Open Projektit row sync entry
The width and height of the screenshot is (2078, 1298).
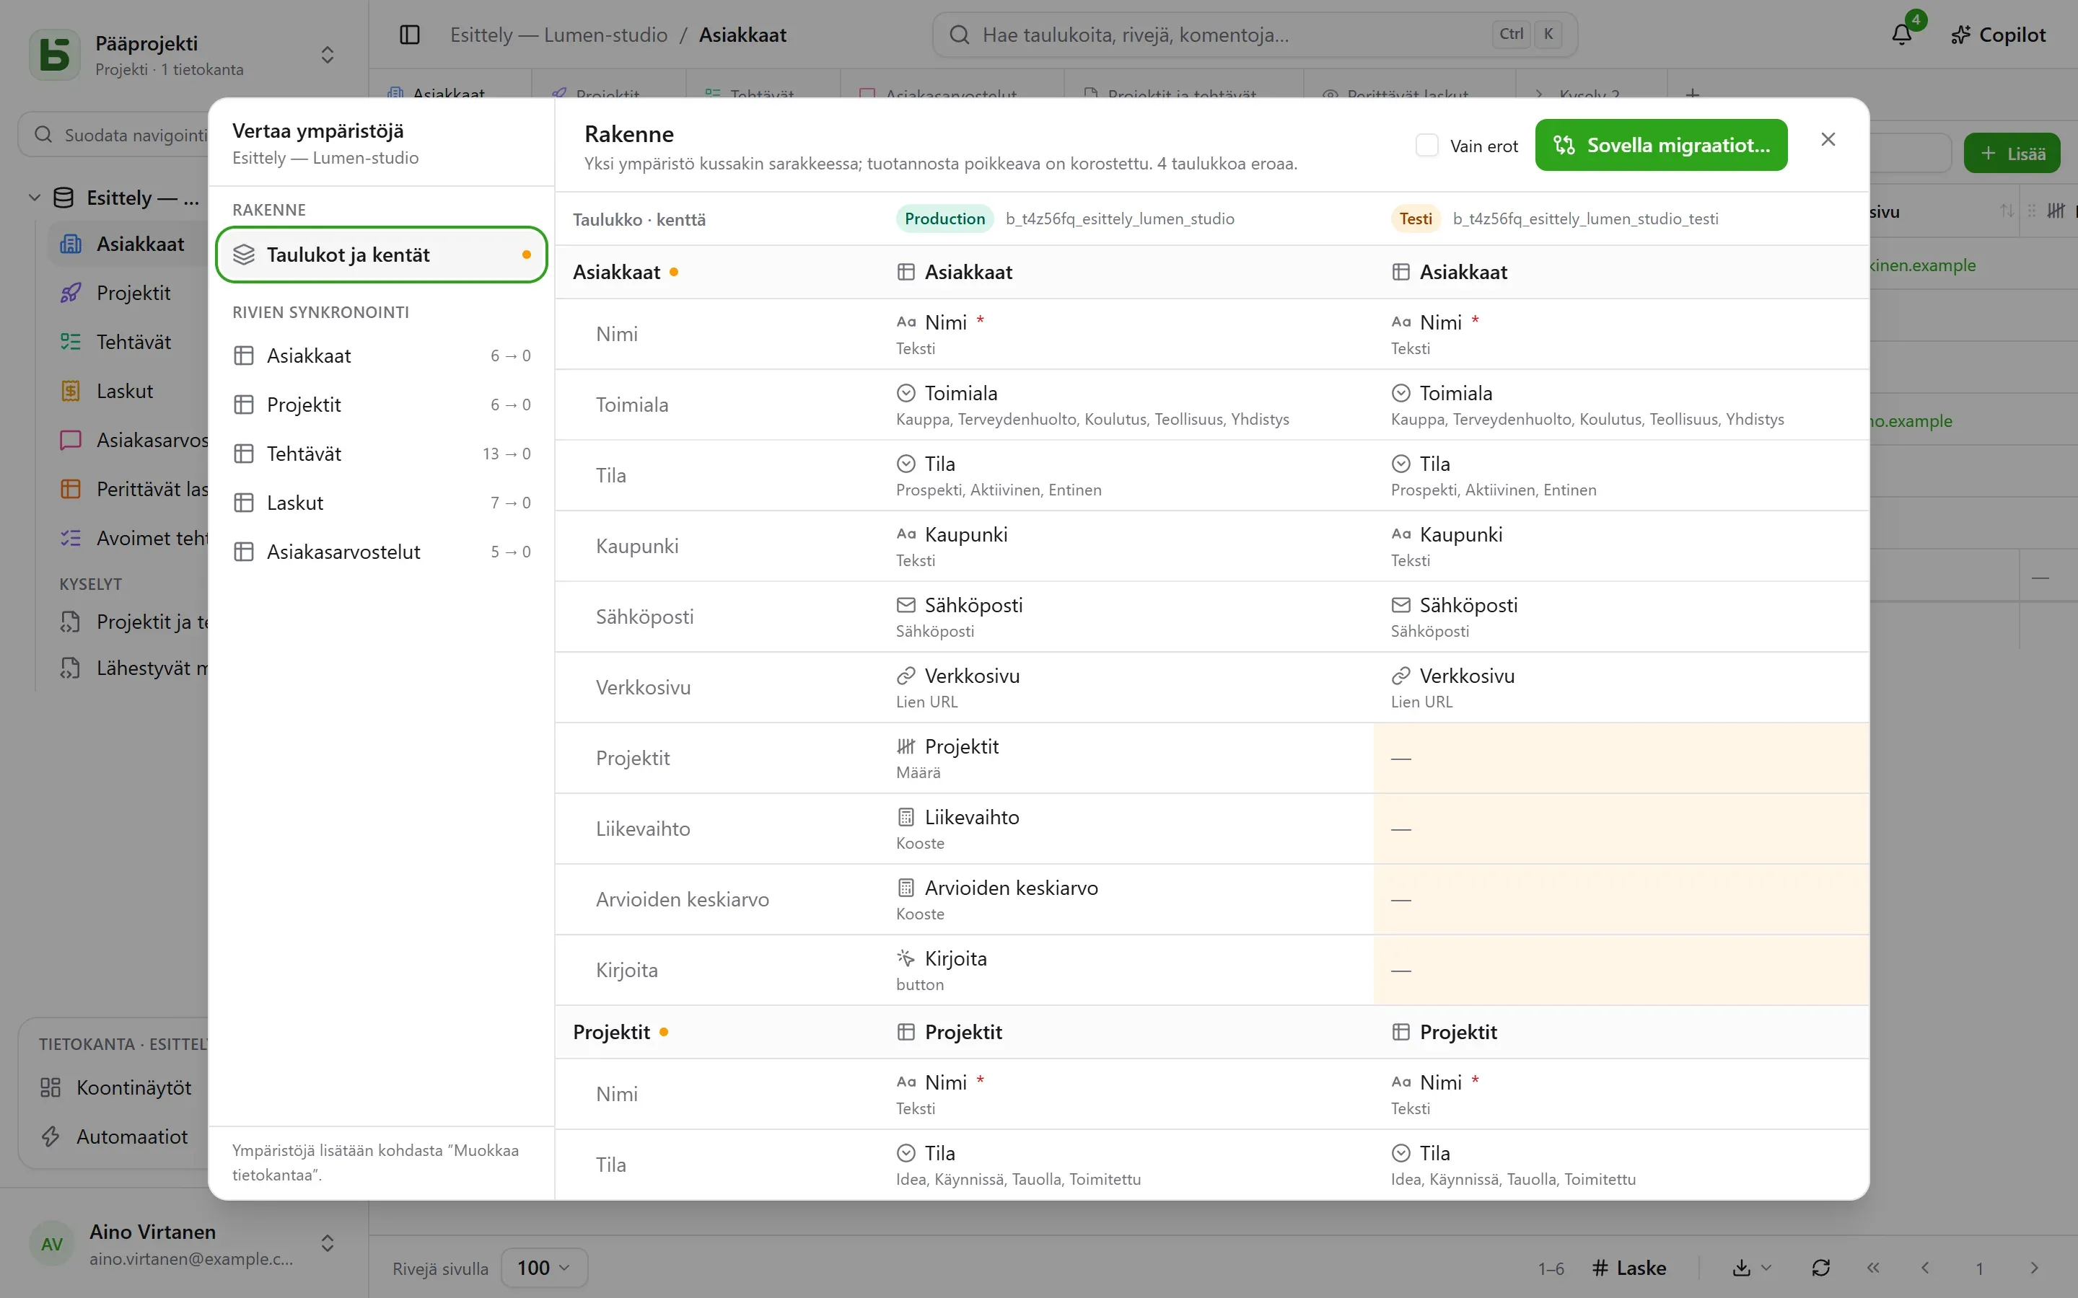point(381,405)
